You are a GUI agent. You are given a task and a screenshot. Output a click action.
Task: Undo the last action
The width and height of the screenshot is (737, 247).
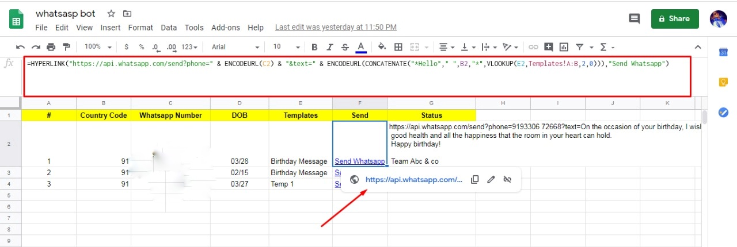pyautogui.click(x=21, y=47)
